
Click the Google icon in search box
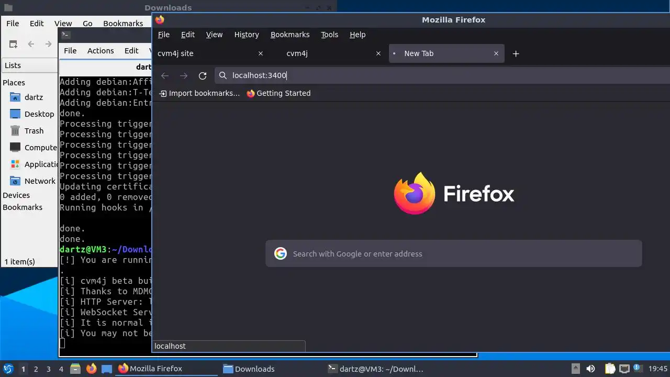(281, 254)
